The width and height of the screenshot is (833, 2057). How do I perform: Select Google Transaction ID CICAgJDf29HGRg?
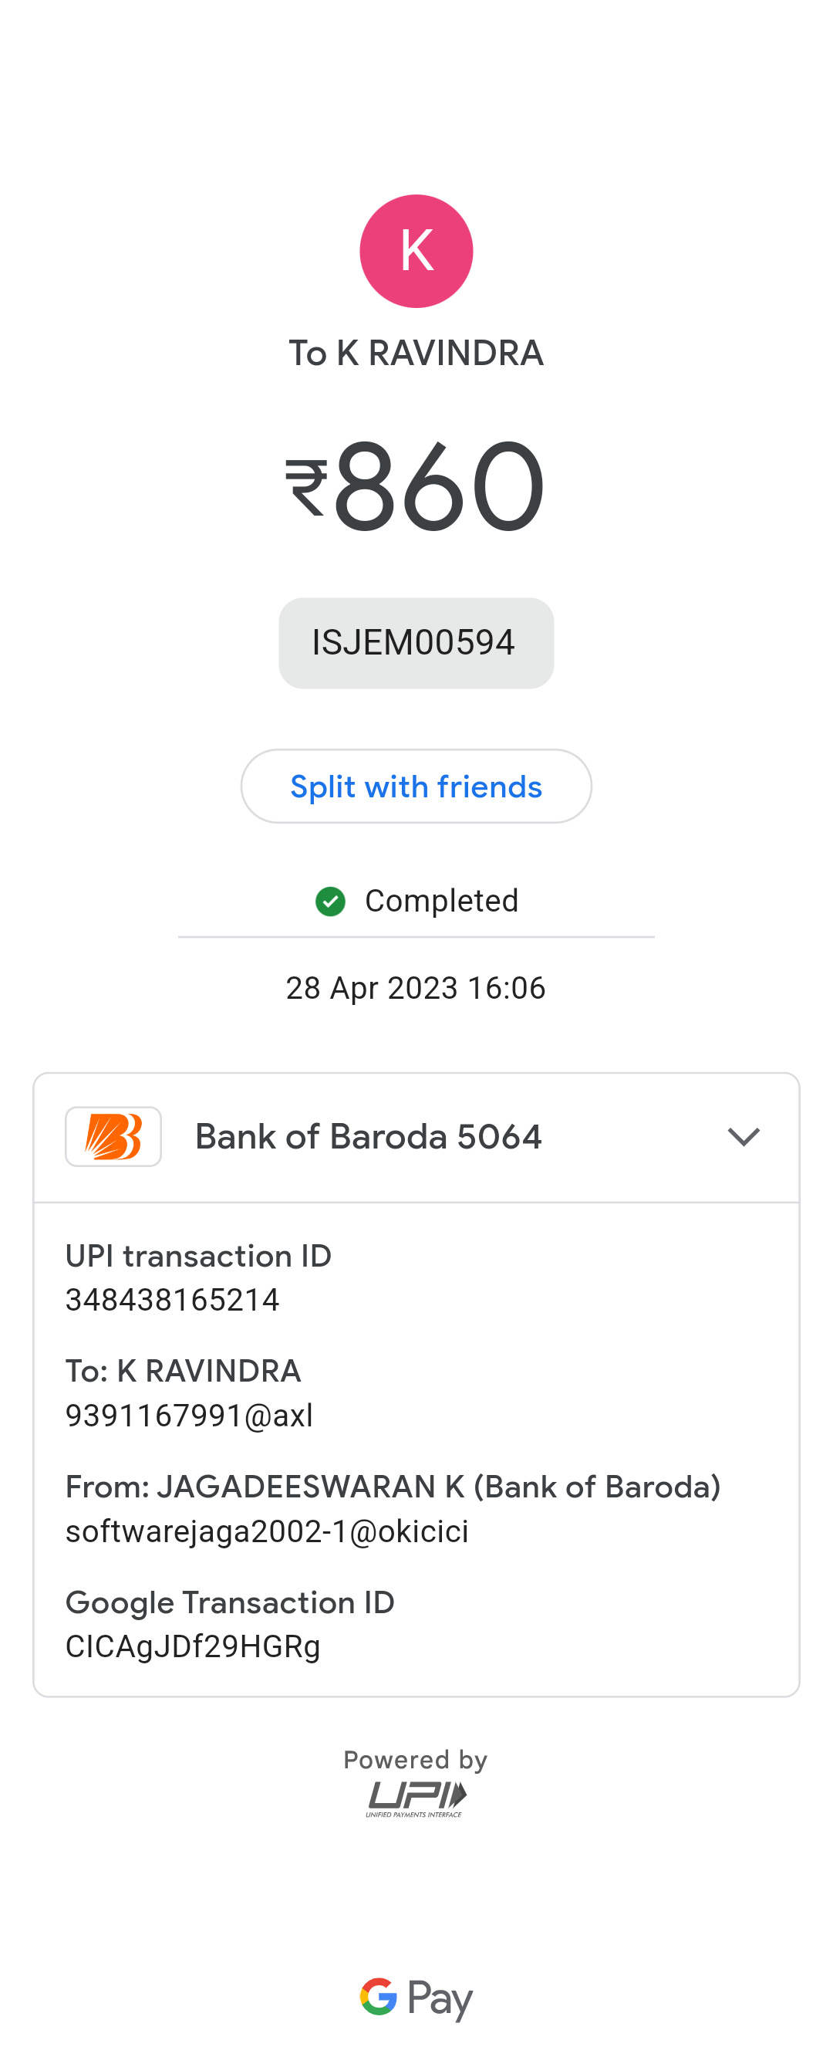(193, 1646)
